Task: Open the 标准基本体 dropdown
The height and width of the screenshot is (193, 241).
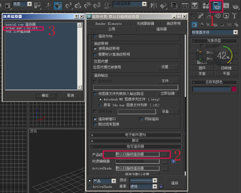Action: click(x=214, y=32)
